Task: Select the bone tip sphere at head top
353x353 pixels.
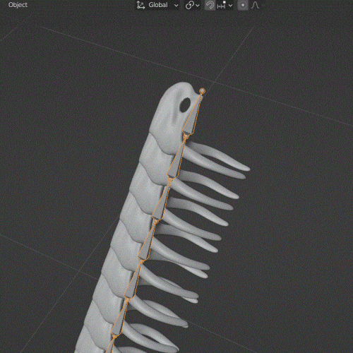Action: (x=202, y=91)
